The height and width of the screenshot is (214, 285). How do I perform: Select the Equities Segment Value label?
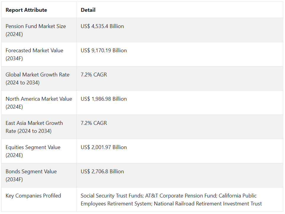[33, 151]
